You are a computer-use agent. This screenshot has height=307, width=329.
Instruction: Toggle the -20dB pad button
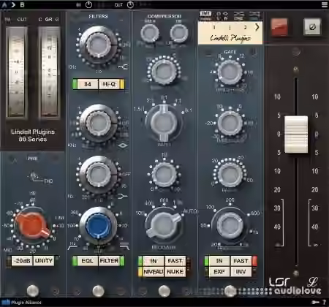coord(23,261)
